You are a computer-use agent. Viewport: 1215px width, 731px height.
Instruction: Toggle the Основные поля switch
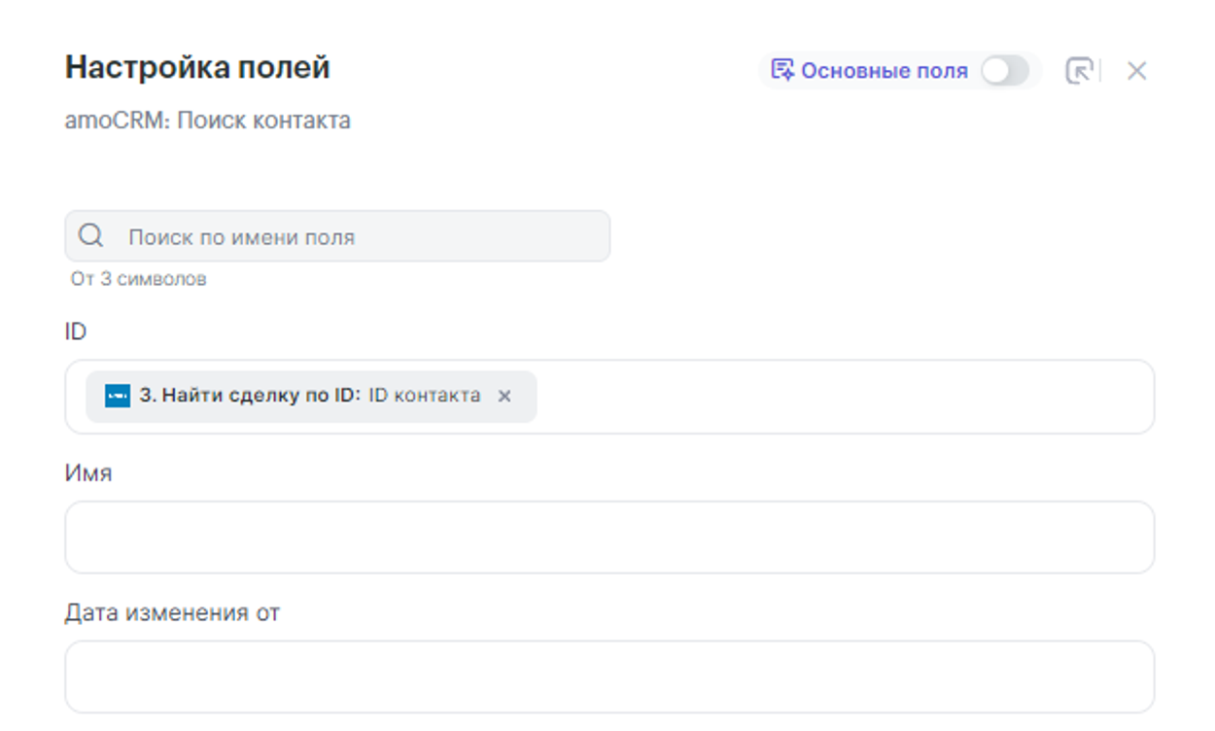point(1004,71)
